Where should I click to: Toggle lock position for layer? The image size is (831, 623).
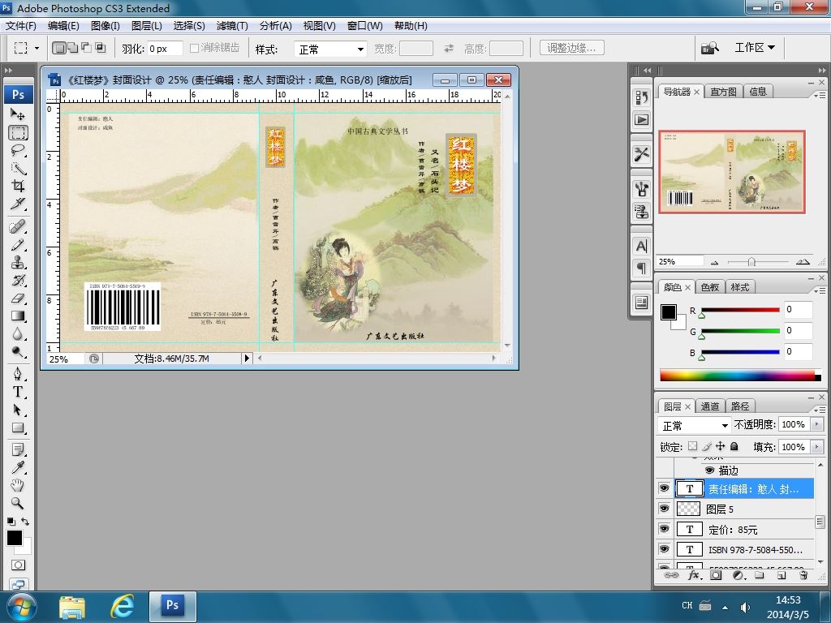721,446
